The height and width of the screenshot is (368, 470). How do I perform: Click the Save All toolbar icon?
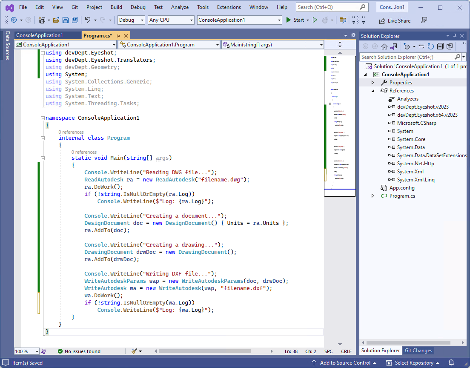(x=75, y=20)
